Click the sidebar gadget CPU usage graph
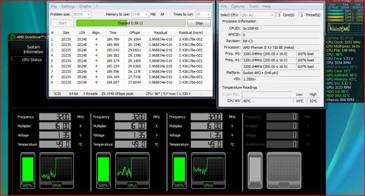This screenshot has height=196, width=365. (x=345, y=28)
